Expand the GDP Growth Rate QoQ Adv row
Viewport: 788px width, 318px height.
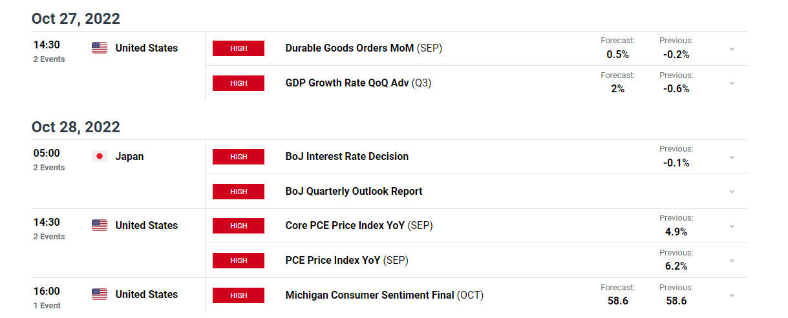[732, 83]
